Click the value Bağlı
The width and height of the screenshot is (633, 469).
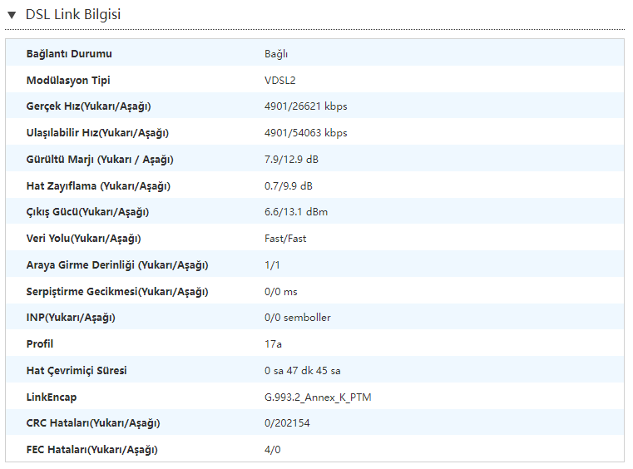276,54
